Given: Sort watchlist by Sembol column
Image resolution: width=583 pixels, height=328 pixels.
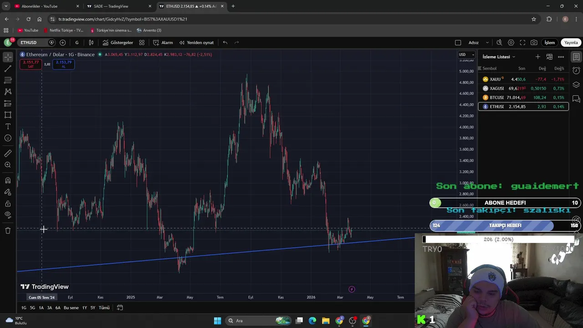Looking at the screenshot, I should point(490,68).
